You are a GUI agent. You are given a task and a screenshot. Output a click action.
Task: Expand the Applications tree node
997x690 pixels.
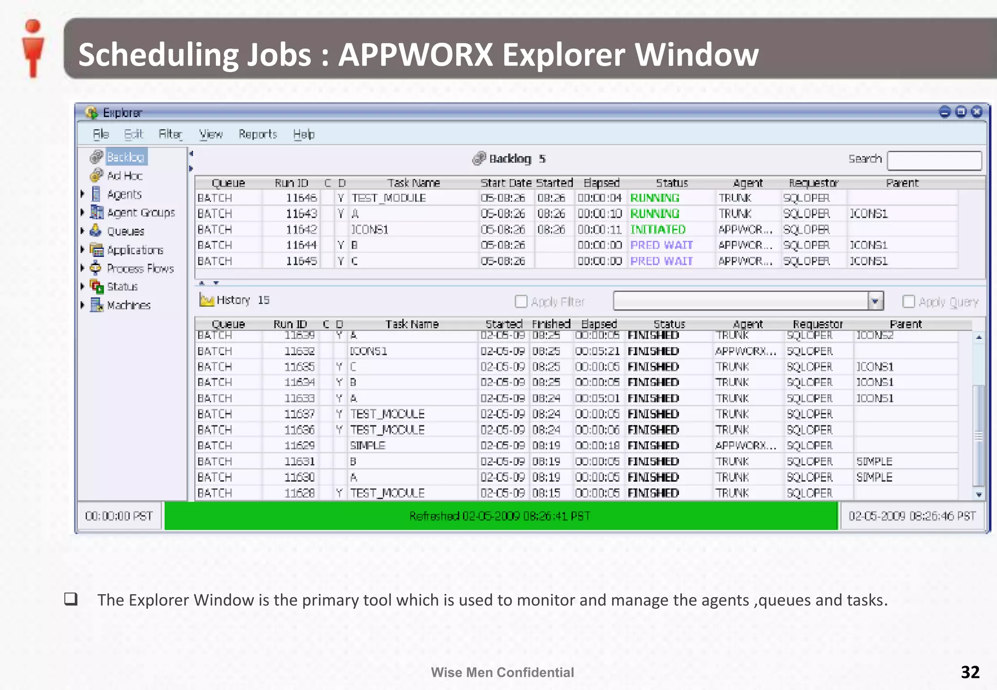(83, 250)
